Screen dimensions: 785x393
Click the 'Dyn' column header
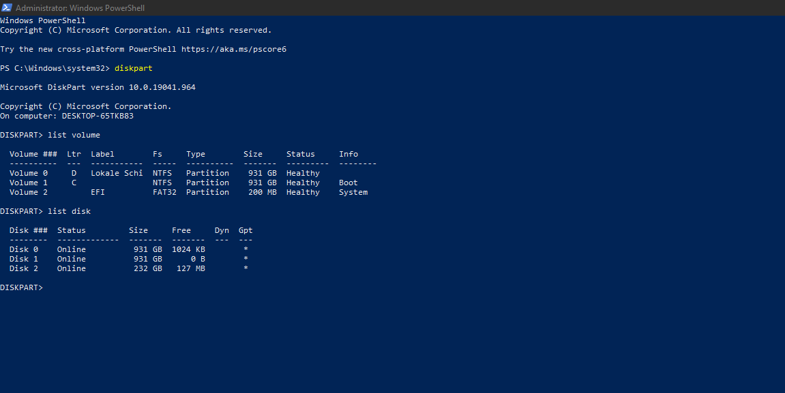(222, 230)
